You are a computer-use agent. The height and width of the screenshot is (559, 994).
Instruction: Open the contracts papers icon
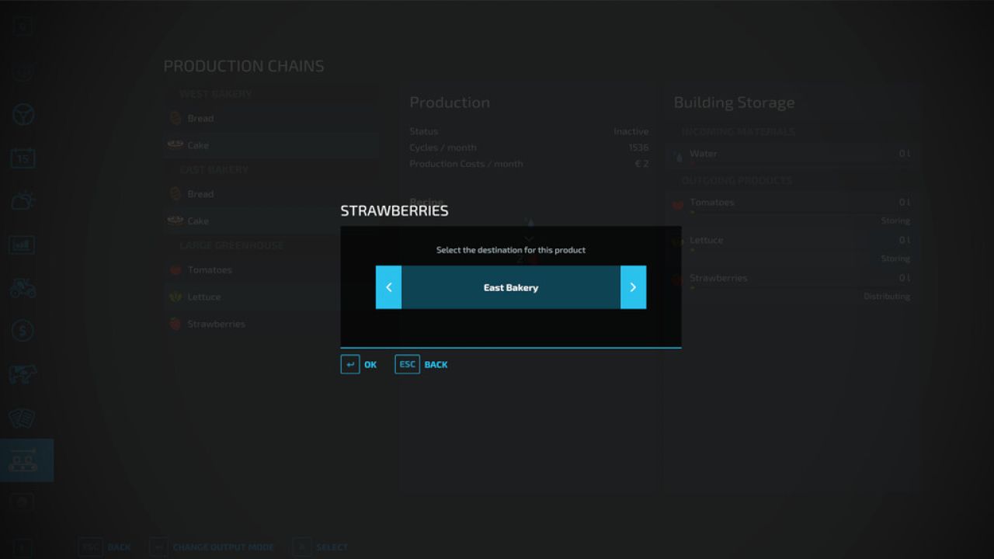(x=23, y=418)
